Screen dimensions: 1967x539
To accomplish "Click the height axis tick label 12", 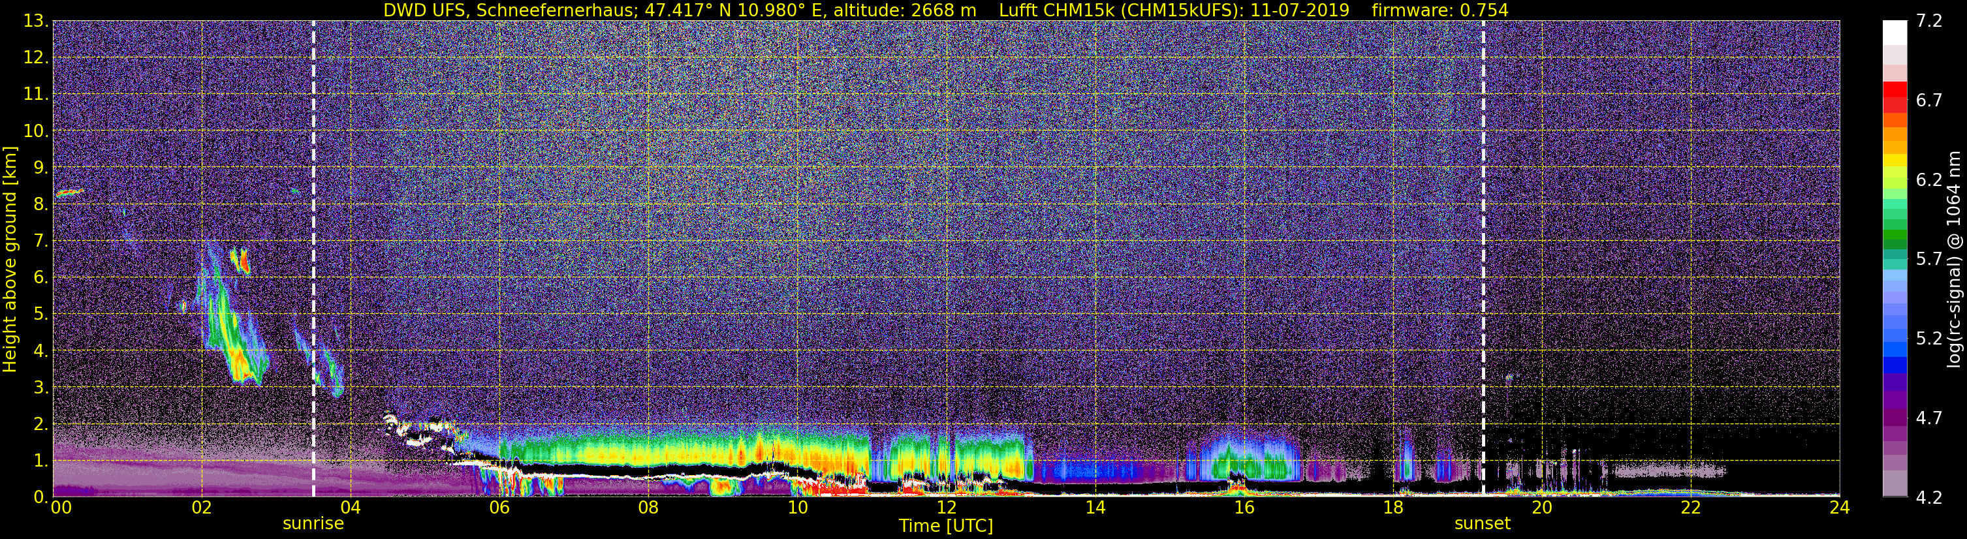I will 37,58.
